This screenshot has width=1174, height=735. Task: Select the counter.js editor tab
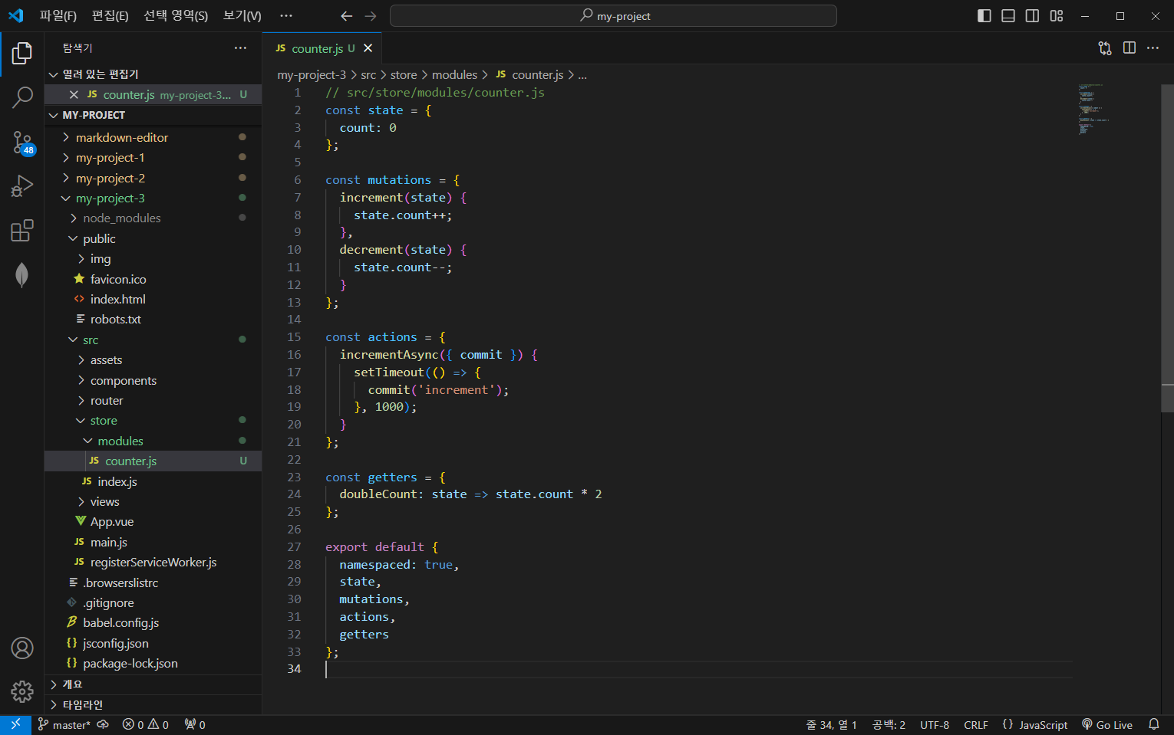coord(318,48)
